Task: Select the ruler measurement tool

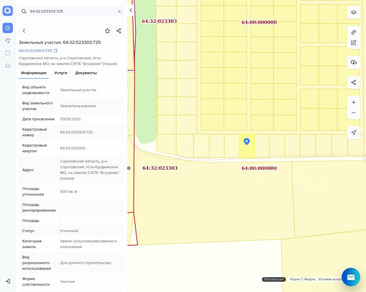Action: click(353, 32)
